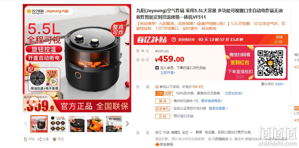Image resolution: width=299 pixels, height=148 pixels.
Task: Open 登录后查看 link
Action: tap(218, 108)
